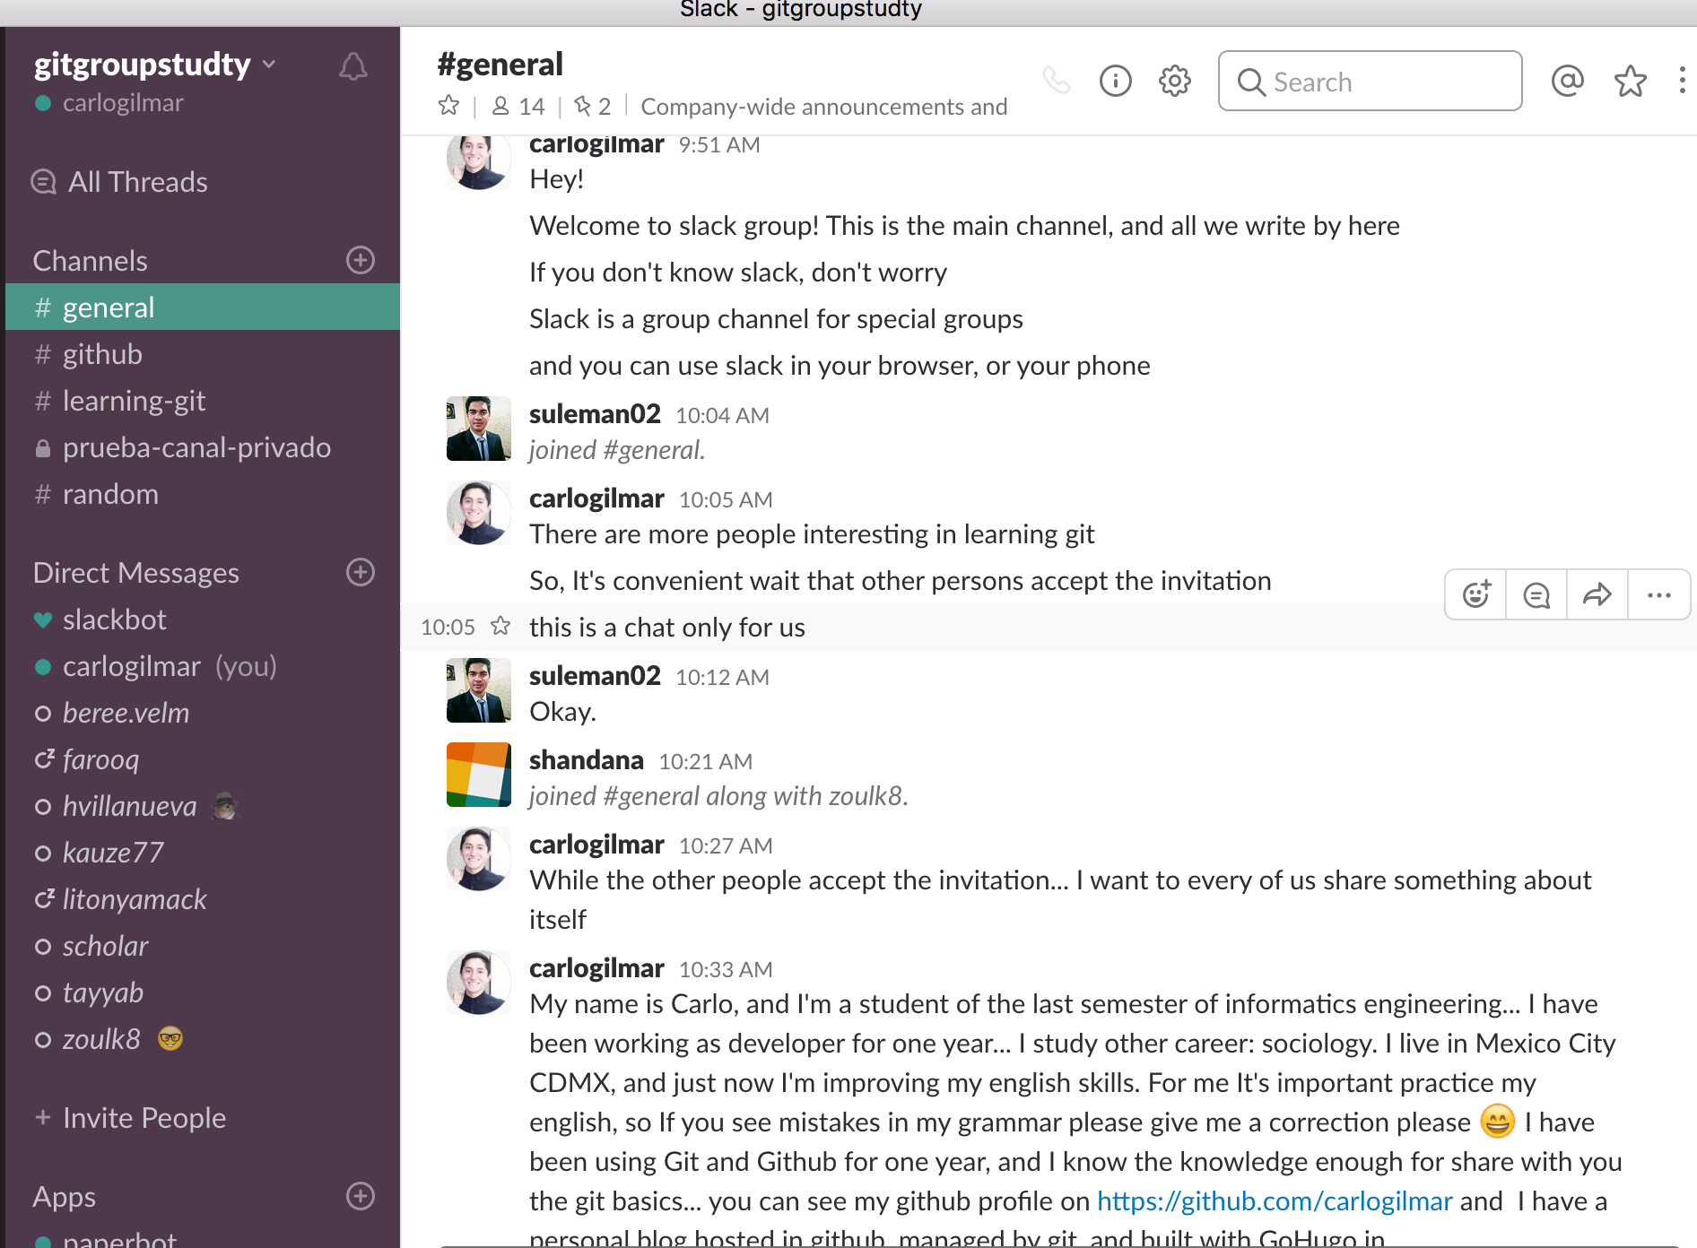Open the Direct Messages section header
This screenshot has height=1248, width=1697.
[136, 573]
